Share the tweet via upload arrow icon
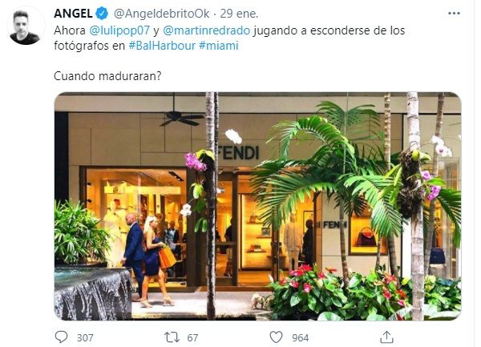 pyautogui.click(x=386, y=337)
